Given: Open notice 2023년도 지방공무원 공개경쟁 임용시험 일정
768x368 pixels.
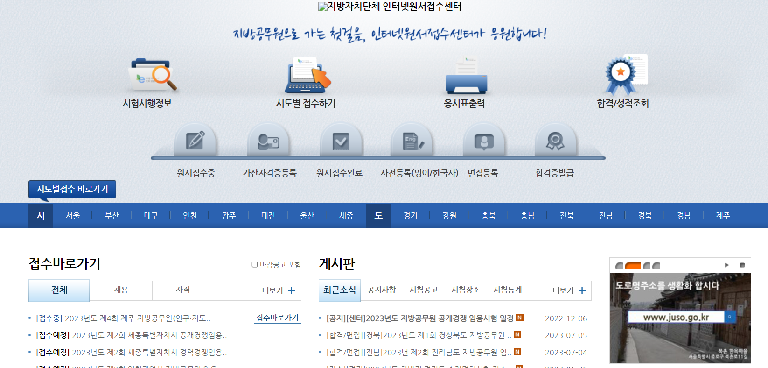Looking at the screenshot, I should (x=420, y=318).
